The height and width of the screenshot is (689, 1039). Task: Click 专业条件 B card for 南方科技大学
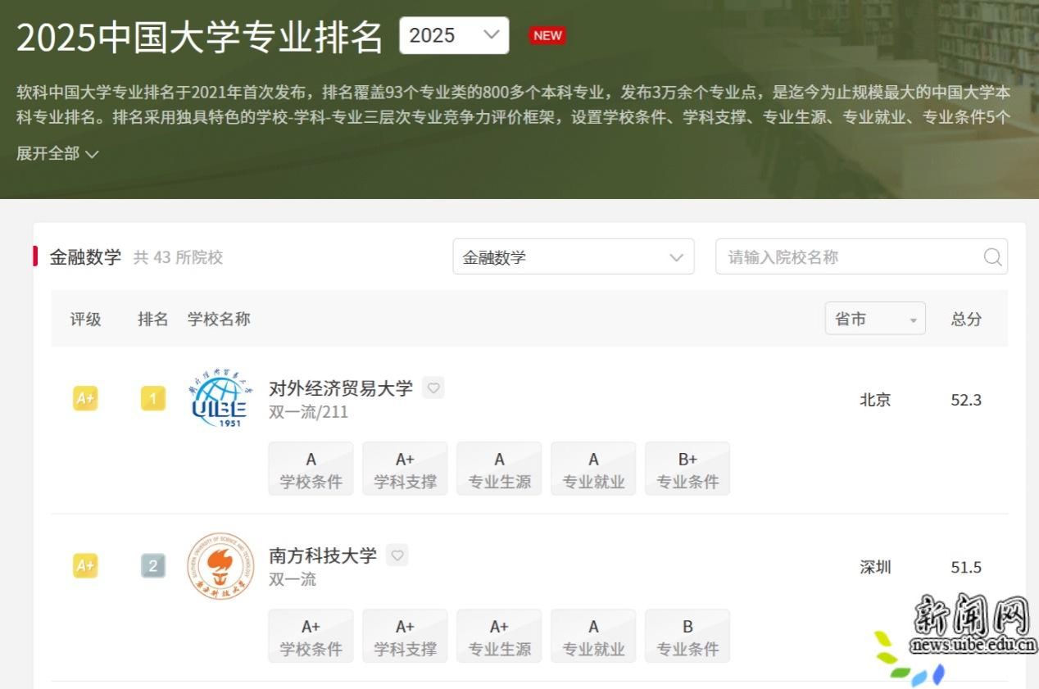(687, 637)
